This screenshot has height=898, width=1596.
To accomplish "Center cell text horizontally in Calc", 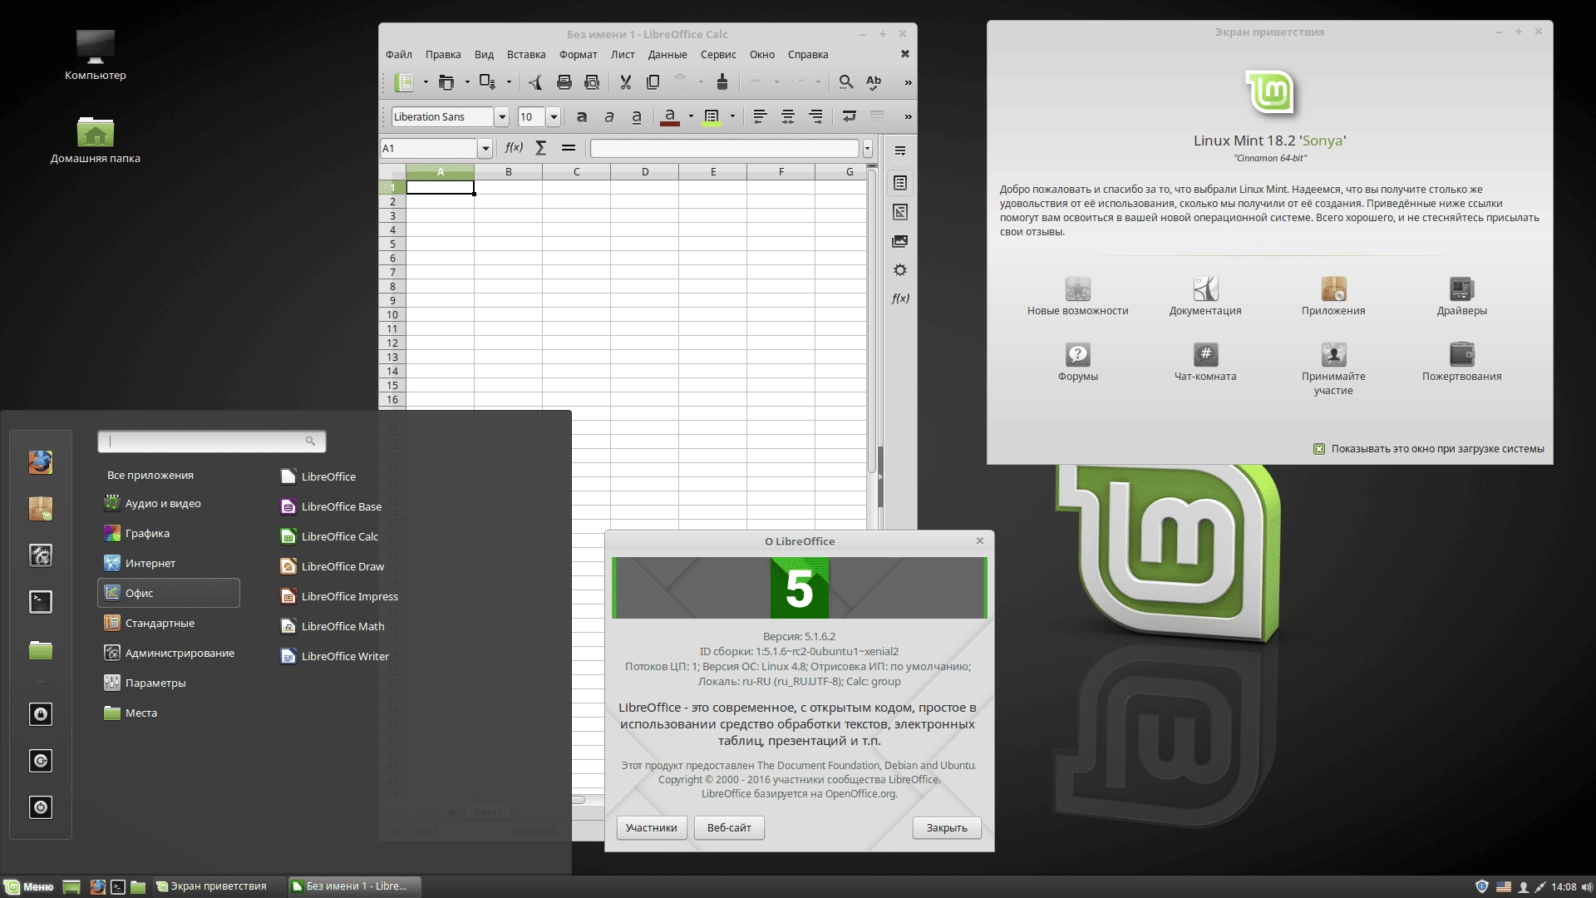I will (788, 116).
